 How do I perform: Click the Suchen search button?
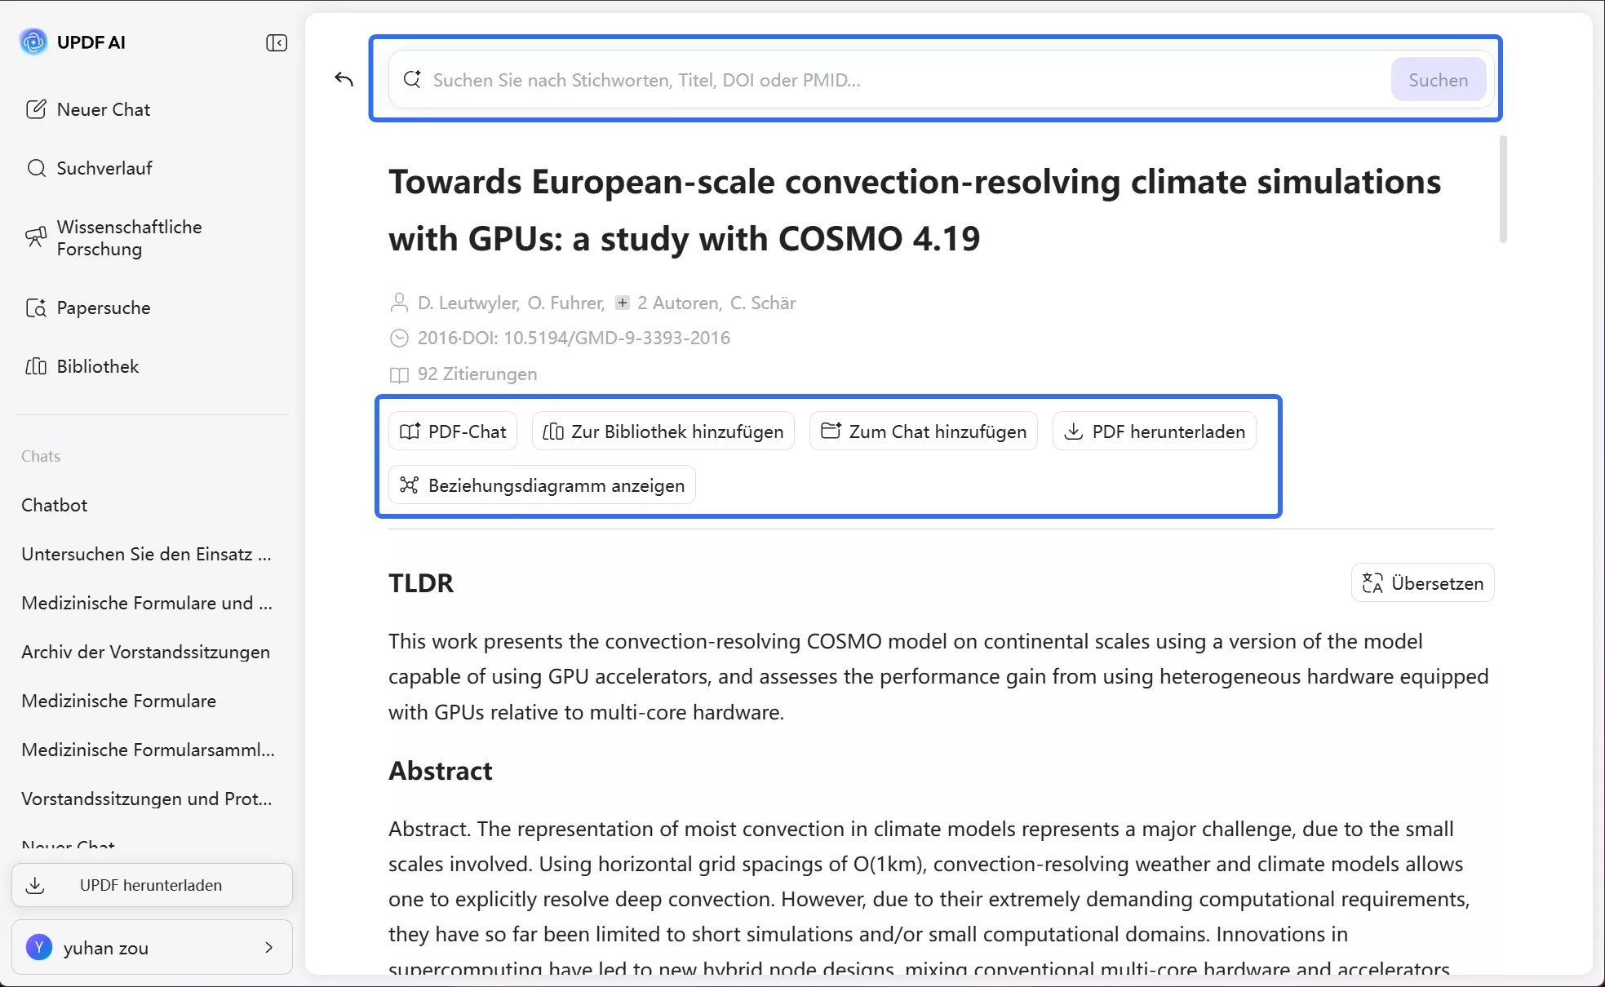[x=1438, y=80]
